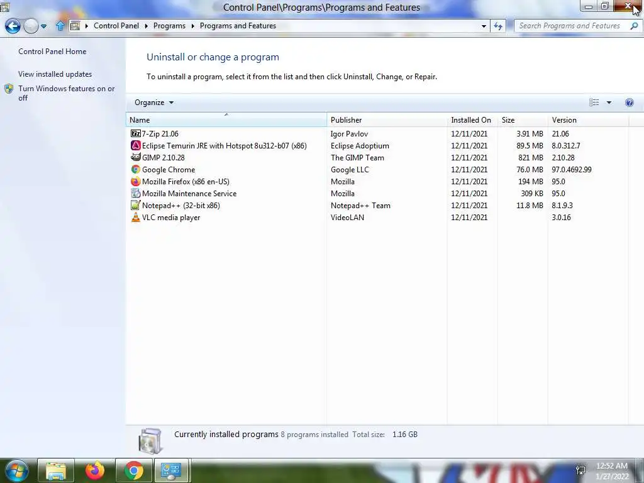Click the Notepad++ list icon
This screenshot has height=483, width=644.
[x=136, y=205]
